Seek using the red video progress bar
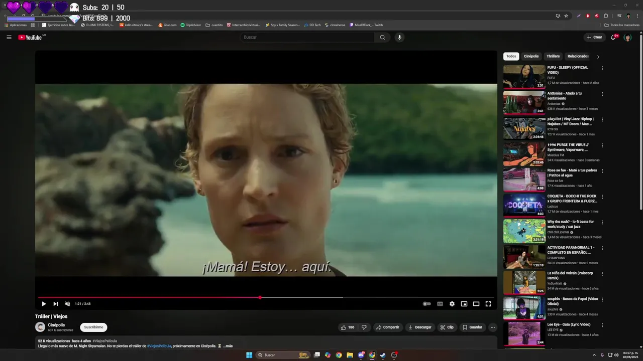This screenshot has height=361, width=643. 266,297
